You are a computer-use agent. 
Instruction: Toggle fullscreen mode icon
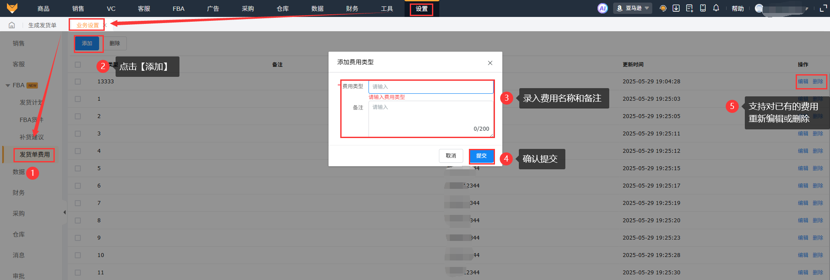click(823, 8)
